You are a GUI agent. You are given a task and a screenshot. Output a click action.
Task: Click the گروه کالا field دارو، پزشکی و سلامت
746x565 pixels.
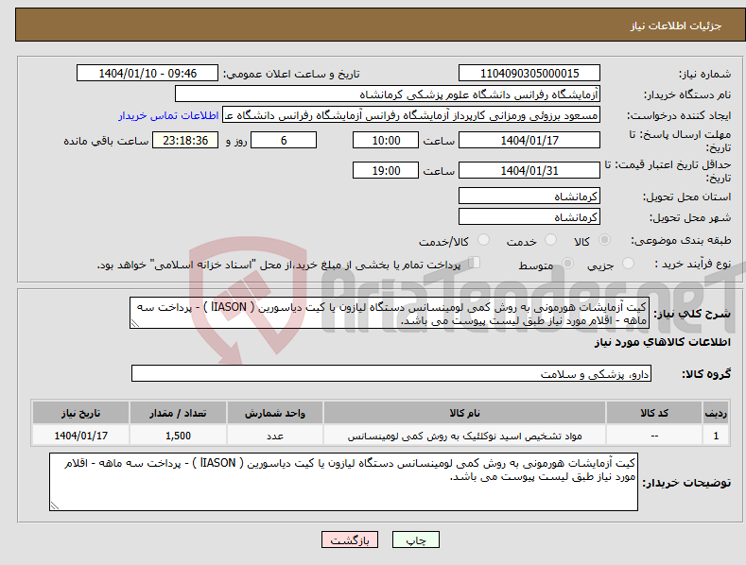coord(391,374)
